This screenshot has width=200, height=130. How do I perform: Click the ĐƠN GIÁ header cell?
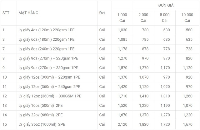[x=166, y=5]
